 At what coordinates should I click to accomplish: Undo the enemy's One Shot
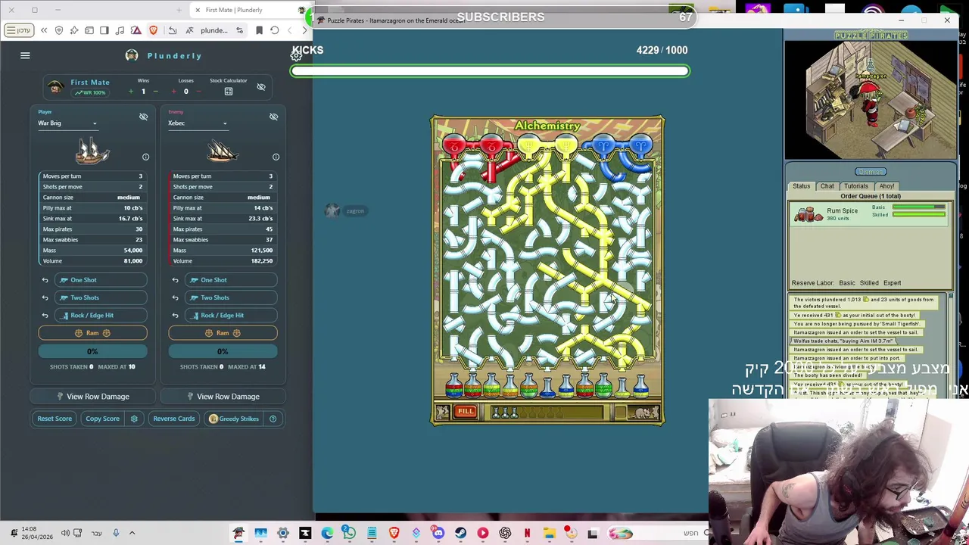pos(175,280)
